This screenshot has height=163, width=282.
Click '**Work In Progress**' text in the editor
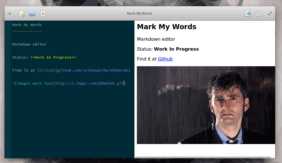pyautogui.click(x=53, y=57)
